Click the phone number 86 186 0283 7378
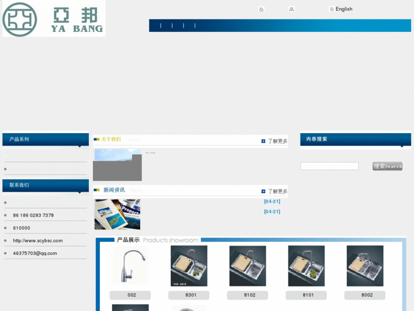 (x=33, y=215)
